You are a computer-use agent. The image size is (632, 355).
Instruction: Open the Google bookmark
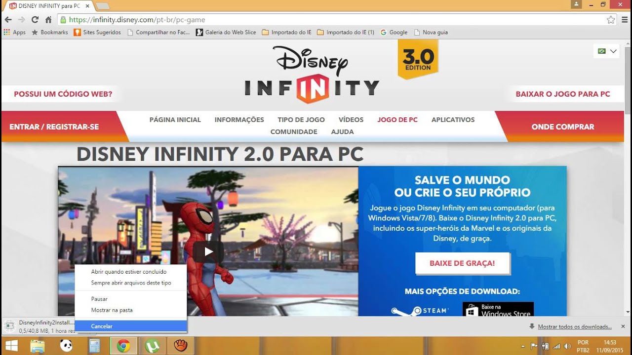394,32
